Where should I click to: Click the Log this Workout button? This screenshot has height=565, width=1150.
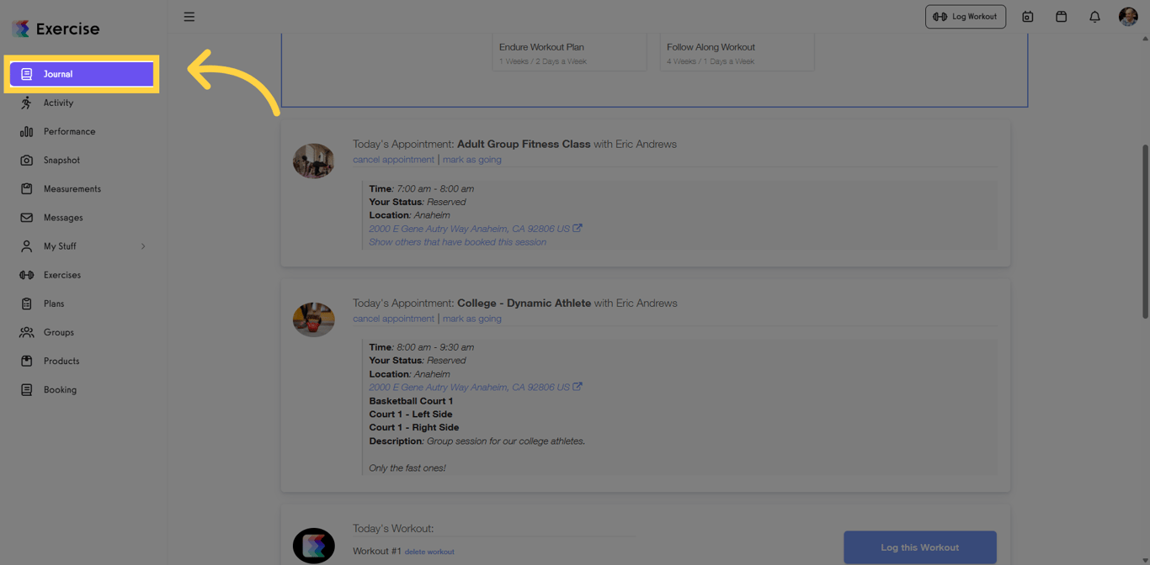pos(919,547)
